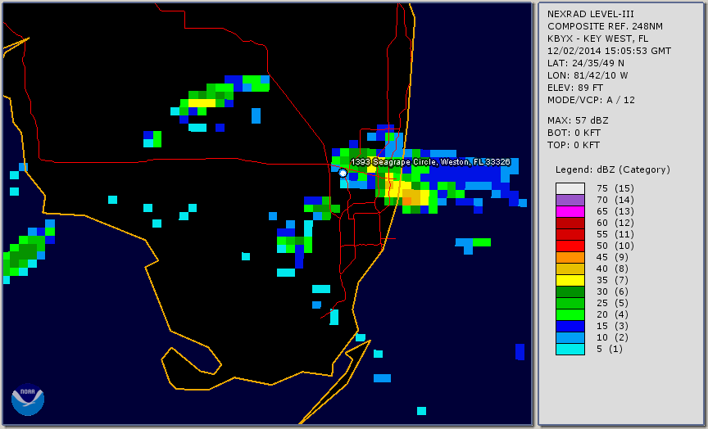
Task: Click the 55 dBZ red legend swatch
Action: point(570,235)
